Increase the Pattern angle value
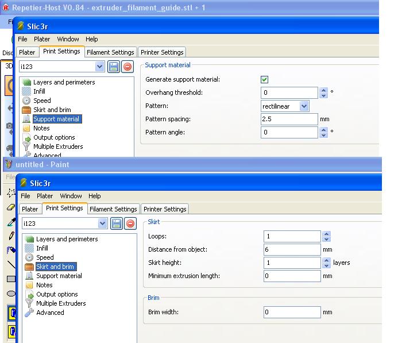Screen dimensions: 398x343 click(x=324, y=130)
